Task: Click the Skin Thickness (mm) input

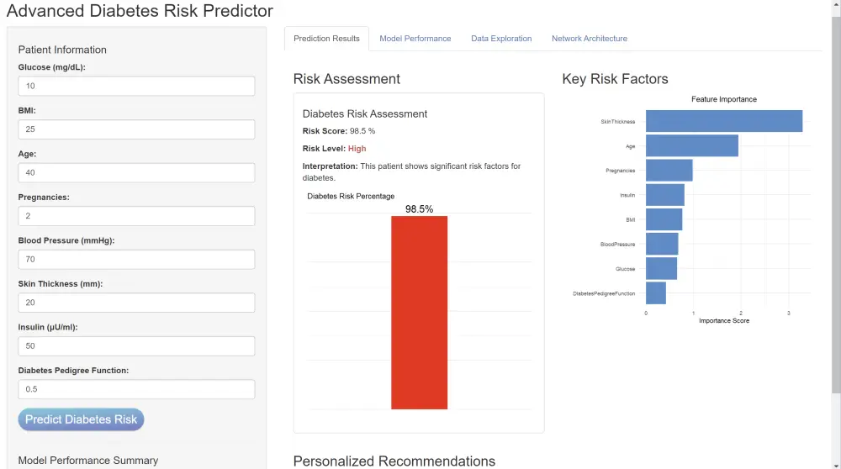Action: click(136, 303)
